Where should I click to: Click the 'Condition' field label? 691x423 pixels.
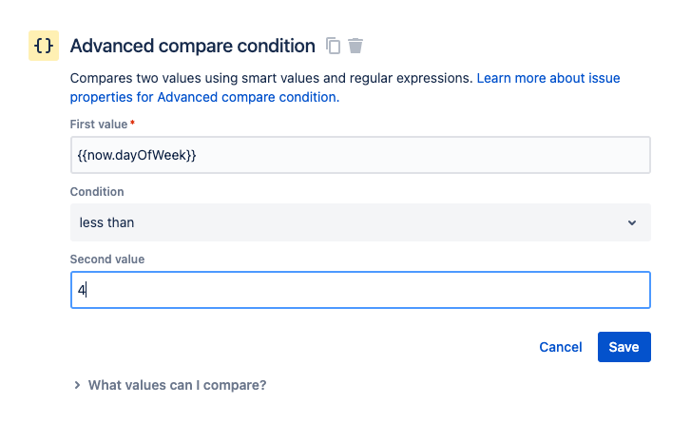coord(97,192)
